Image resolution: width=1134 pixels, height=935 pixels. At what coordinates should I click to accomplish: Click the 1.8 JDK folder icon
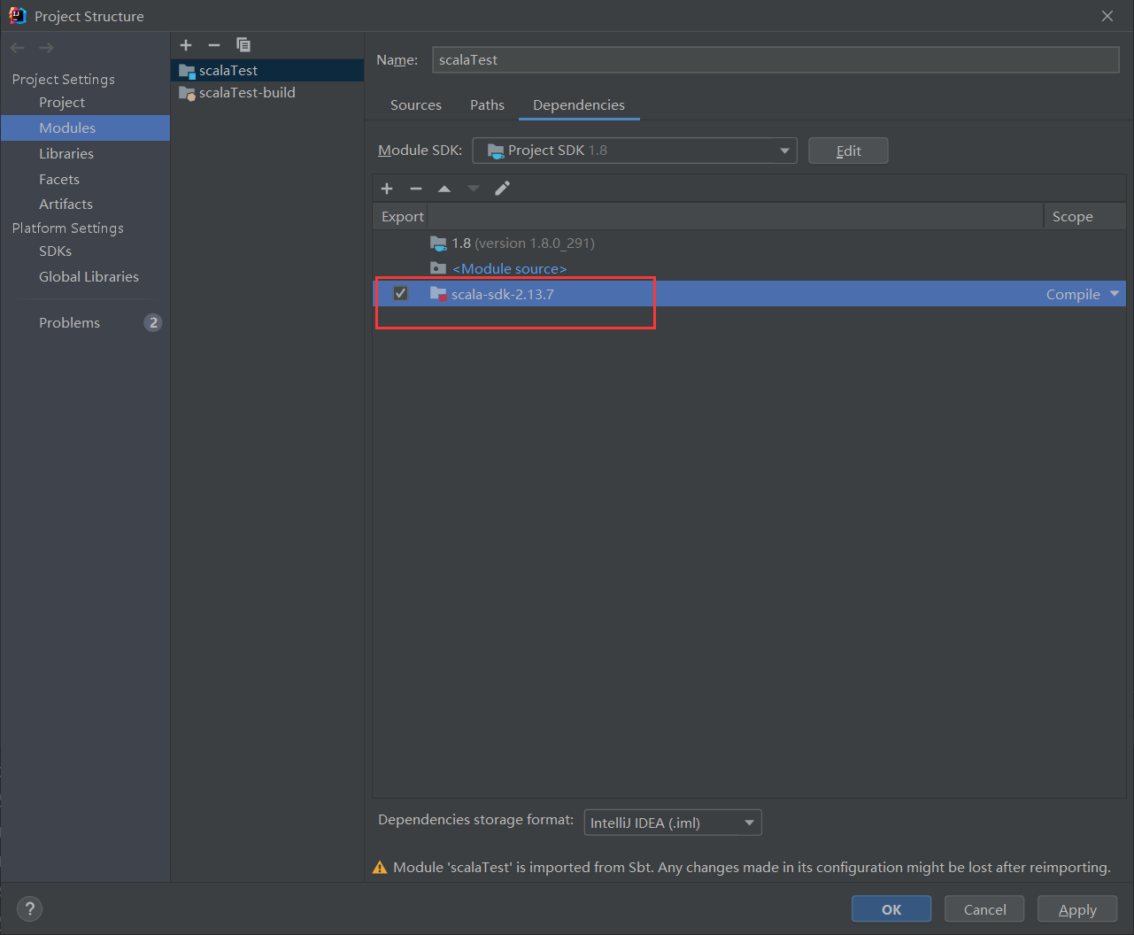tap(438, 243)
